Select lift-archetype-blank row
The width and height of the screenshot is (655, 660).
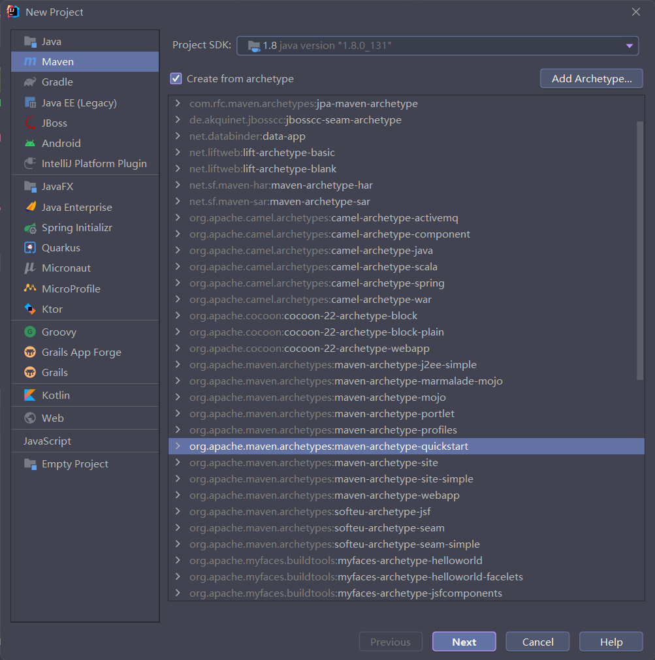point(406,169)
